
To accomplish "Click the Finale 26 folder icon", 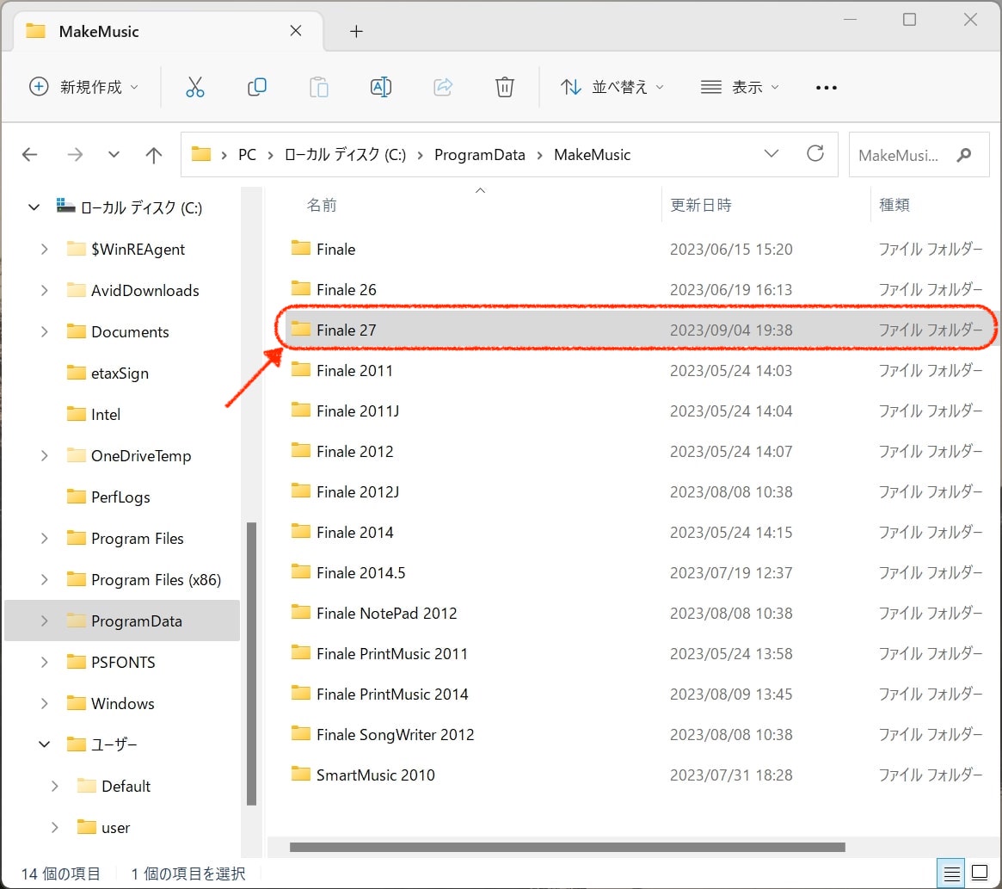I will (300, 288).
